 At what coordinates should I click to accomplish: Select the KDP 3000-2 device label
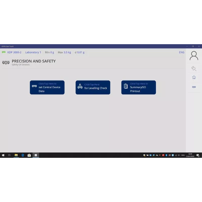pyautogui.click(x=14, y=52)
